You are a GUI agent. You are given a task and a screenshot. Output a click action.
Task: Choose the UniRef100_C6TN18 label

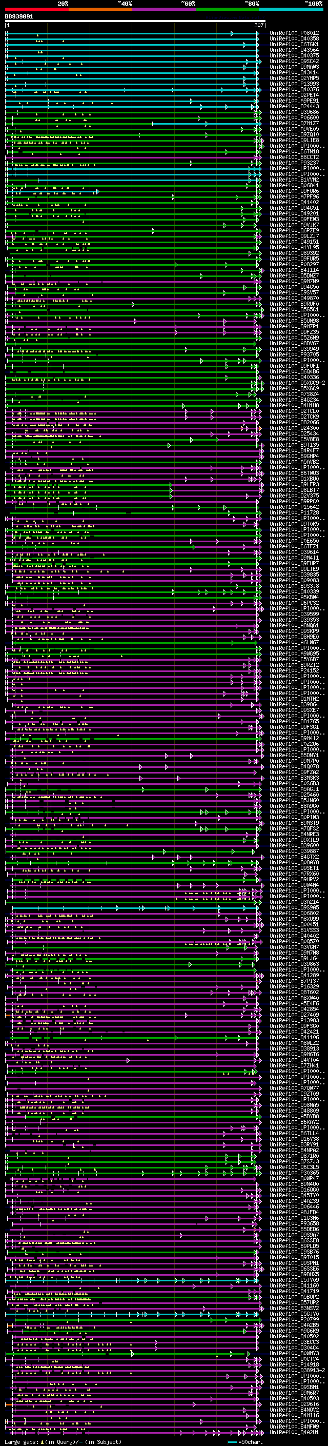click(x=294, y=151)
